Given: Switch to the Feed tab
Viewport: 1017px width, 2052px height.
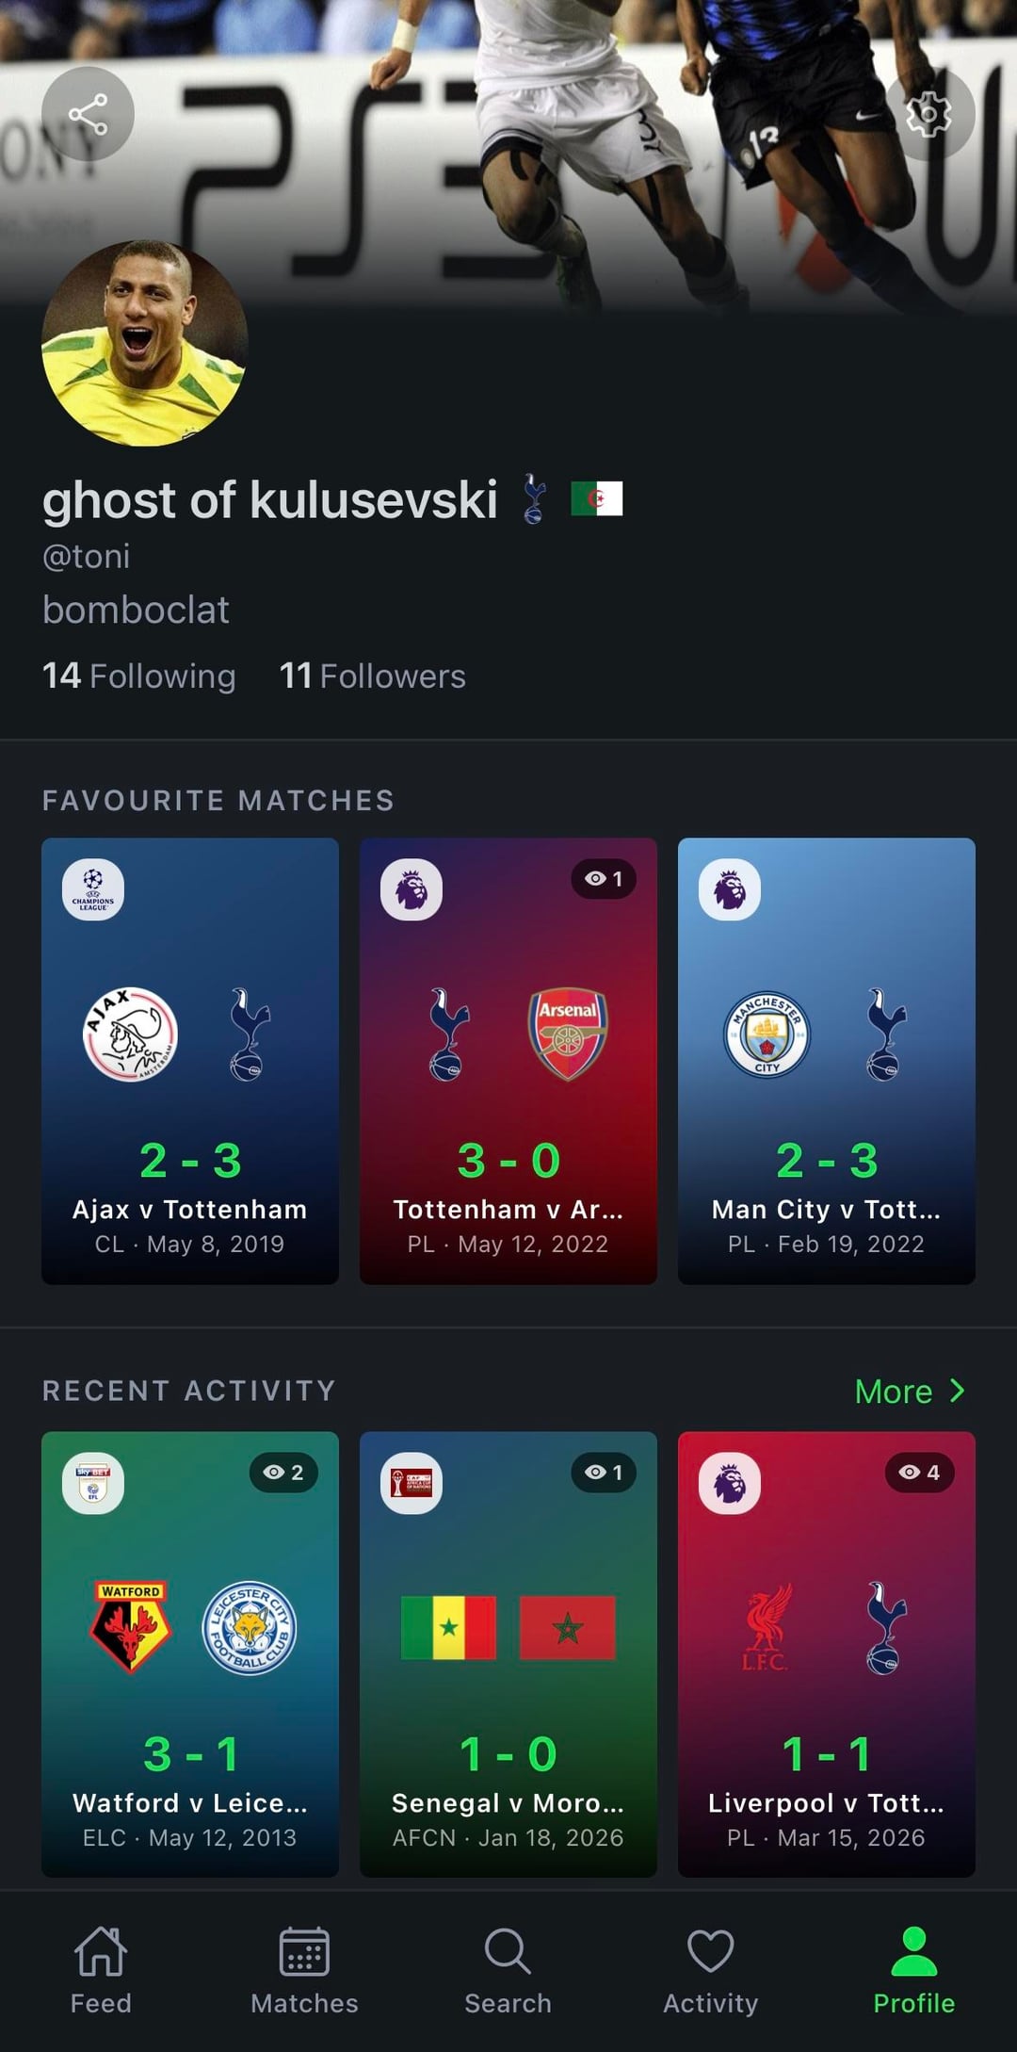Looking at the screenshot, I should (101, 1969).
